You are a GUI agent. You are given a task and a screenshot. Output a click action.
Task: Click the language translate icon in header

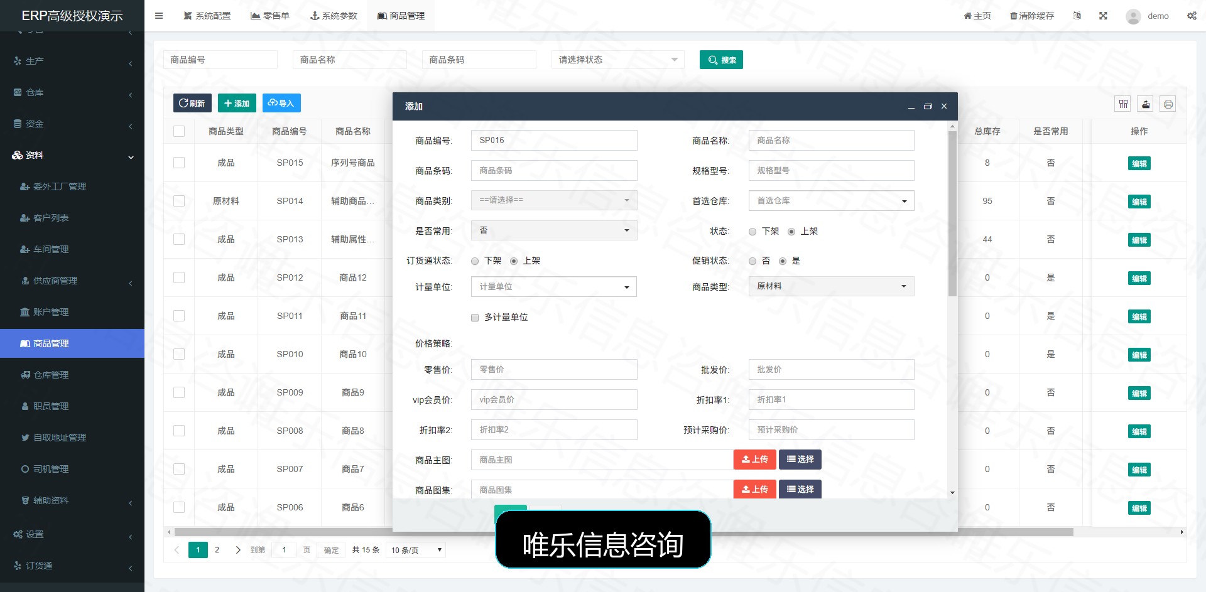[1077, 16]
